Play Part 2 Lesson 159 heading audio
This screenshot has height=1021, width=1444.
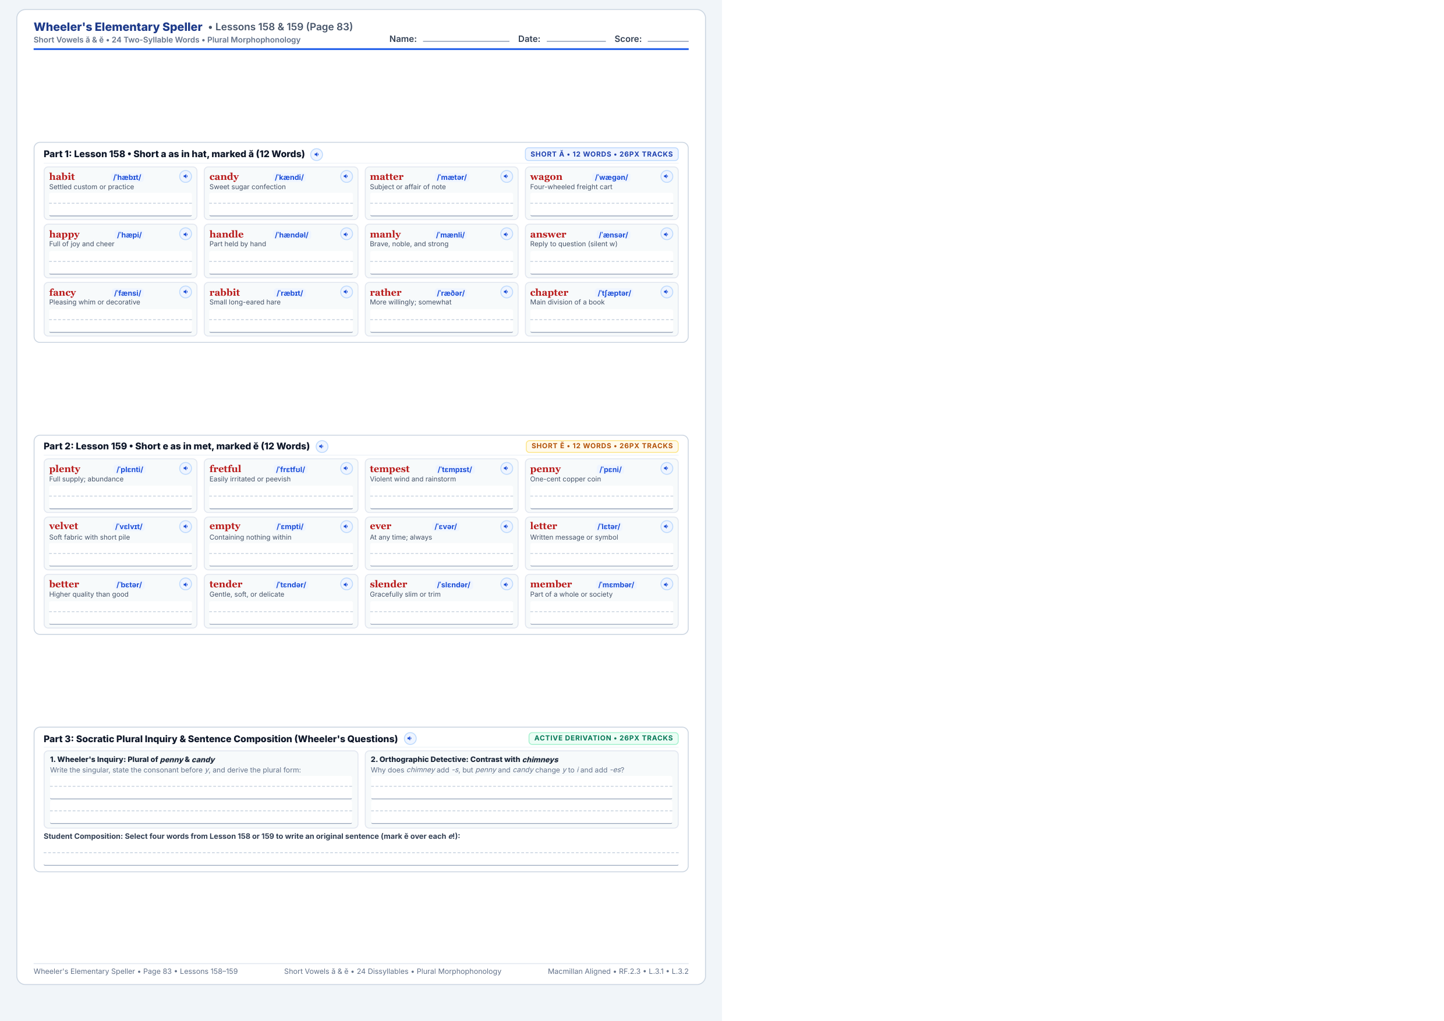[x=322, y=447]
